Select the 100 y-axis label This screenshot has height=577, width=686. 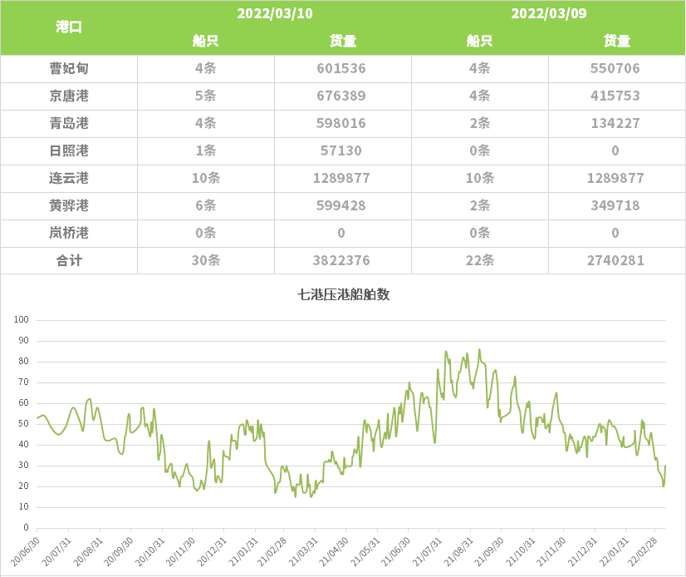(x=22, y=319)
